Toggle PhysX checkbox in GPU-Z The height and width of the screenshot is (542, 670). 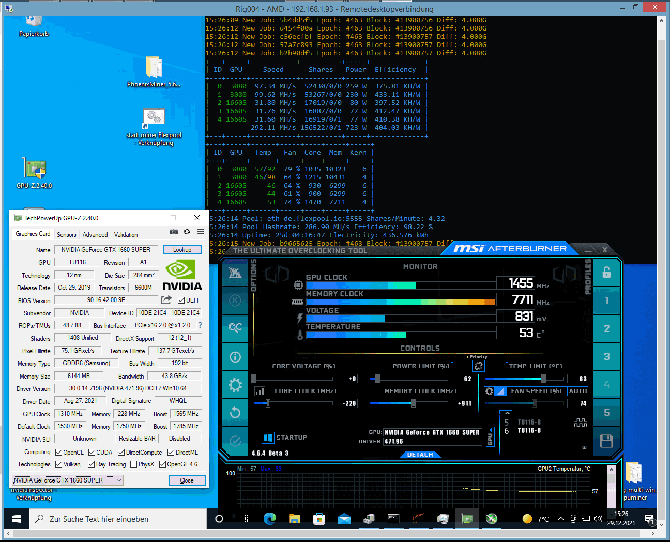coord(133,464)
